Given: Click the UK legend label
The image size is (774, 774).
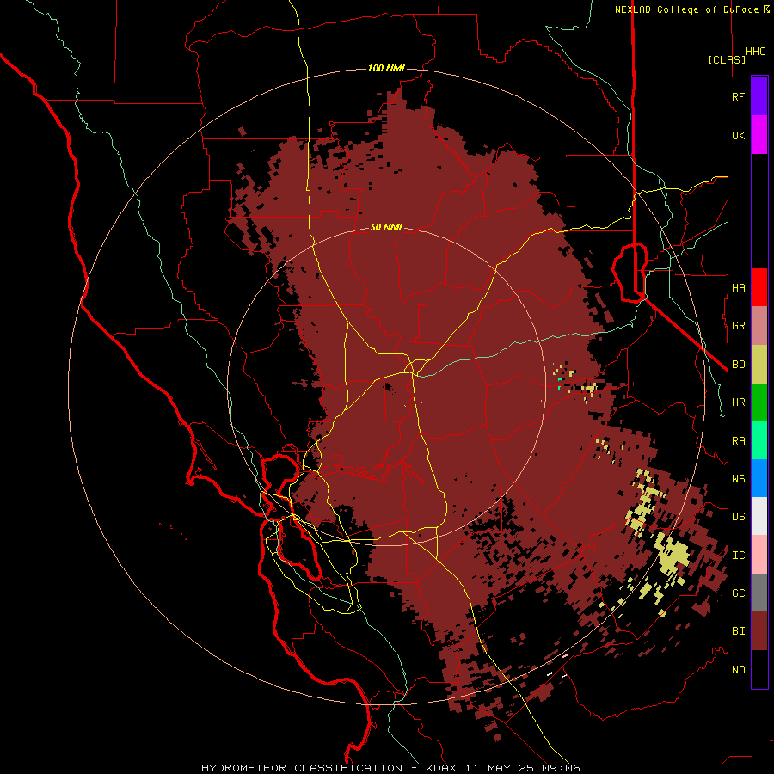Looking at the screenshot, I should click(x=738, y=135).
